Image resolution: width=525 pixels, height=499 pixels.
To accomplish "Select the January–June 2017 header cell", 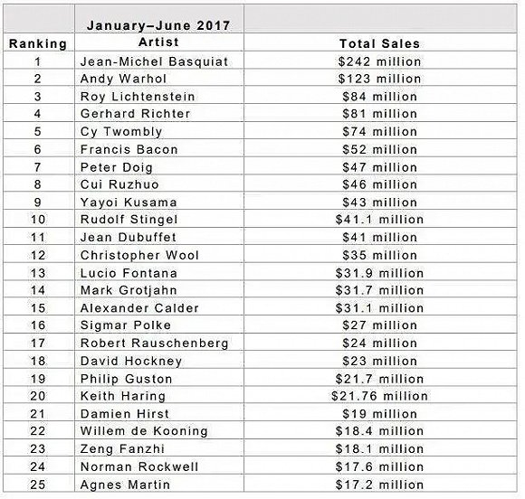I will (159, 19).
